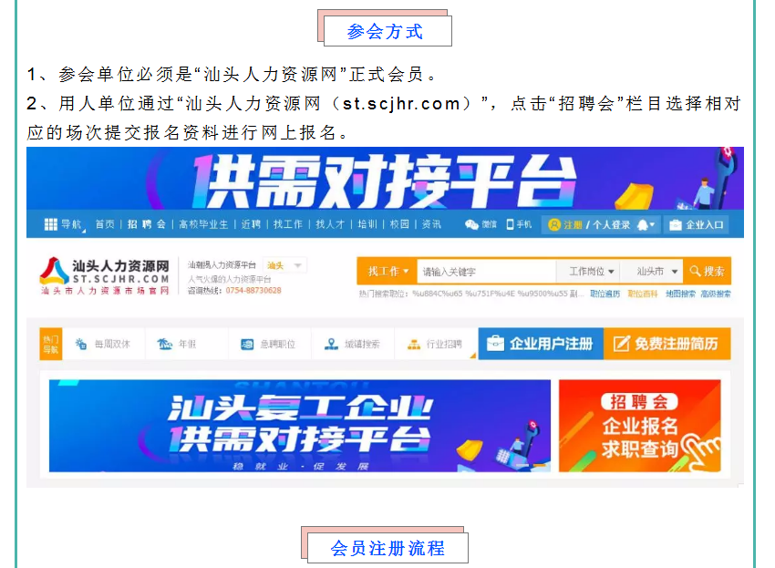Open the 高校毕业生 menu item

(203, 224)
